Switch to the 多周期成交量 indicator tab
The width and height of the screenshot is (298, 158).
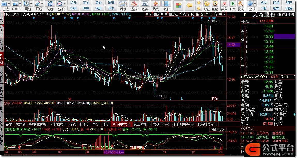click(38, 124)
